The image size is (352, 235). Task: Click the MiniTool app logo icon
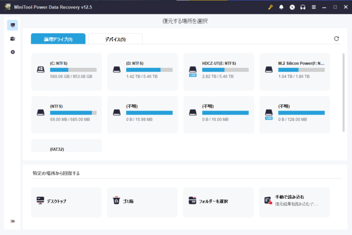[x=8, y=7]
